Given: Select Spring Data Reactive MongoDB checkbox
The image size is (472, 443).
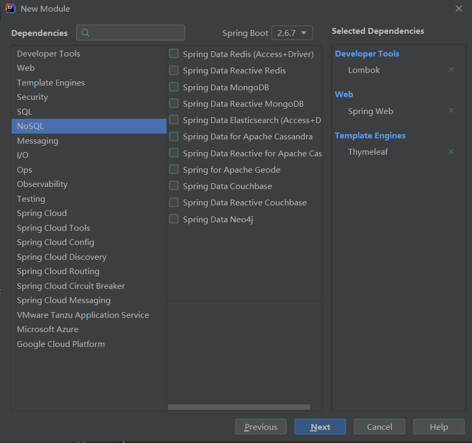Looking at the screenshot, I should pos(174,103).
